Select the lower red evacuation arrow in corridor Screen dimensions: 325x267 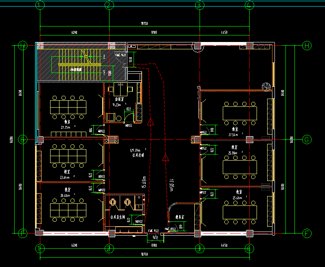(x=165, y=157)
